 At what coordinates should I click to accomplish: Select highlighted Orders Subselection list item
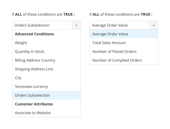tap(32, 95)
